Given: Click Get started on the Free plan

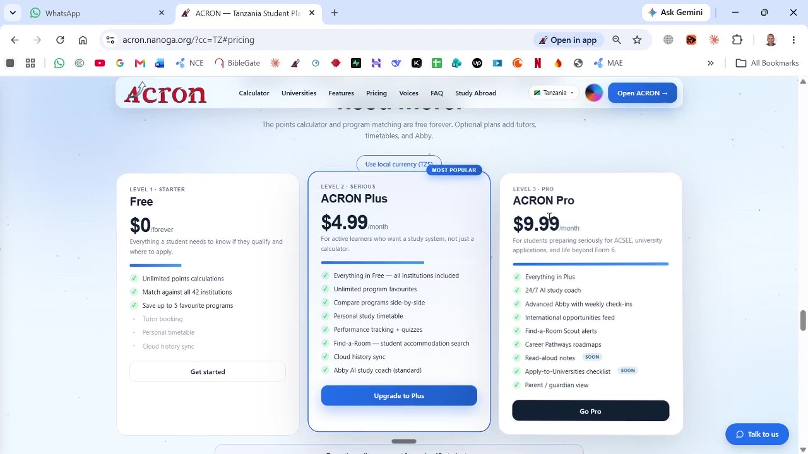Looking at the screenshot, I should point(208,371).
